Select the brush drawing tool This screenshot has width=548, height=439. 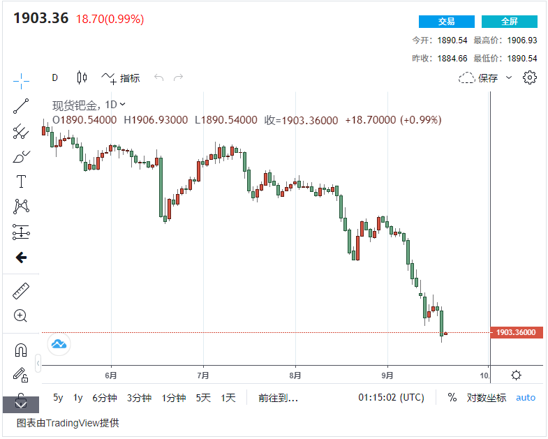click(x=21, y=156)
